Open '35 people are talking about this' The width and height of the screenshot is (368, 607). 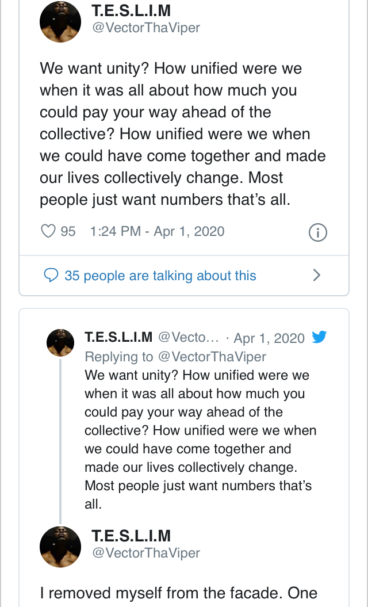click(x=160, y=276)
